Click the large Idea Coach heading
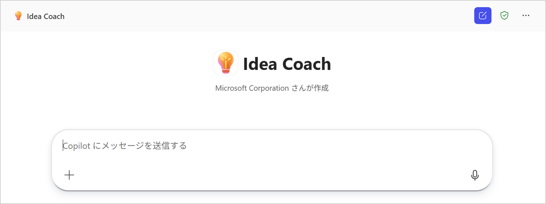 click(x=287, y=64)
